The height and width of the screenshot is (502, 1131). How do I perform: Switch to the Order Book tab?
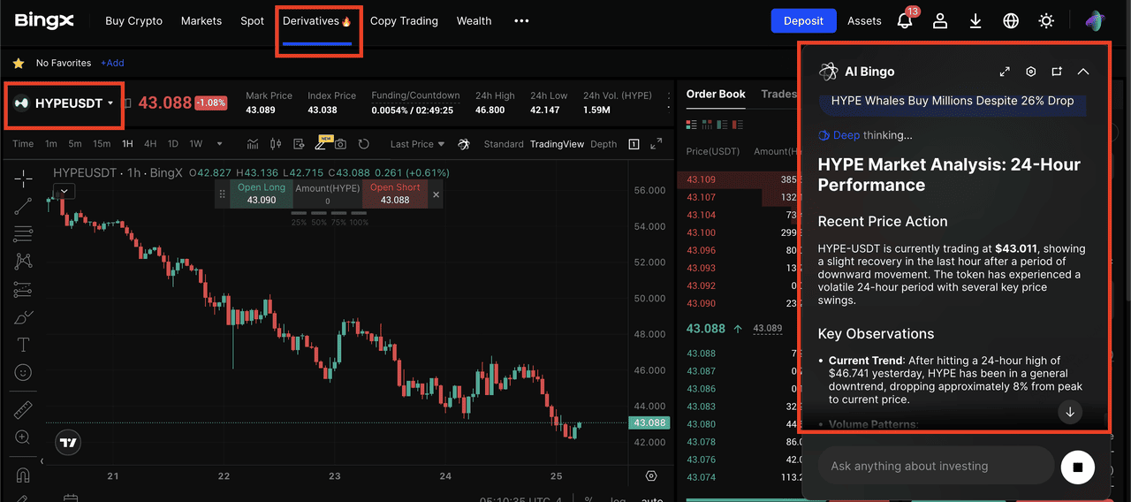[x=716, y=94]
